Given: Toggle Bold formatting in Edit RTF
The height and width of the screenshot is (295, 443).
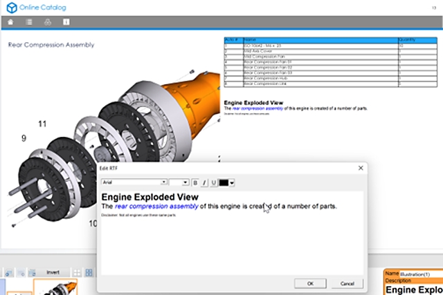Looking at the screenshot, I should pyautogui.click(x=195, y=182).
